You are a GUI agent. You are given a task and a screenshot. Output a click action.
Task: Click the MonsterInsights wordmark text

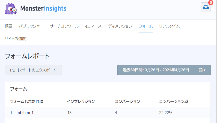pyautogui.click(x=43, y=8)
